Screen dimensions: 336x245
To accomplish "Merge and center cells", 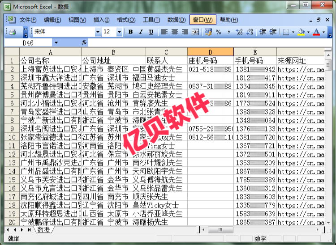I will [x=195, y=32].
